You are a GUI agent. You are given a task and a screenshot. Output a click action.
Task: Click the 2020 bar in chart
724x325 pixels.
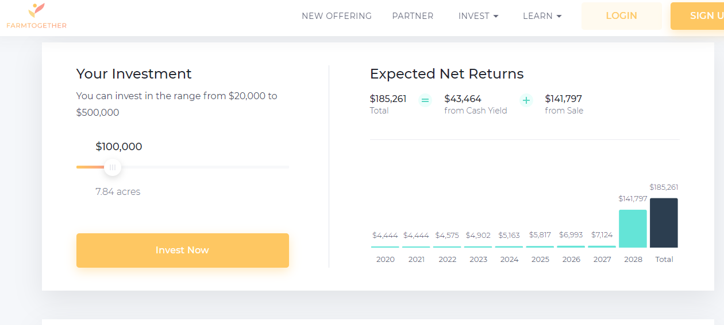pyautogui.click(x=385, y=246)
